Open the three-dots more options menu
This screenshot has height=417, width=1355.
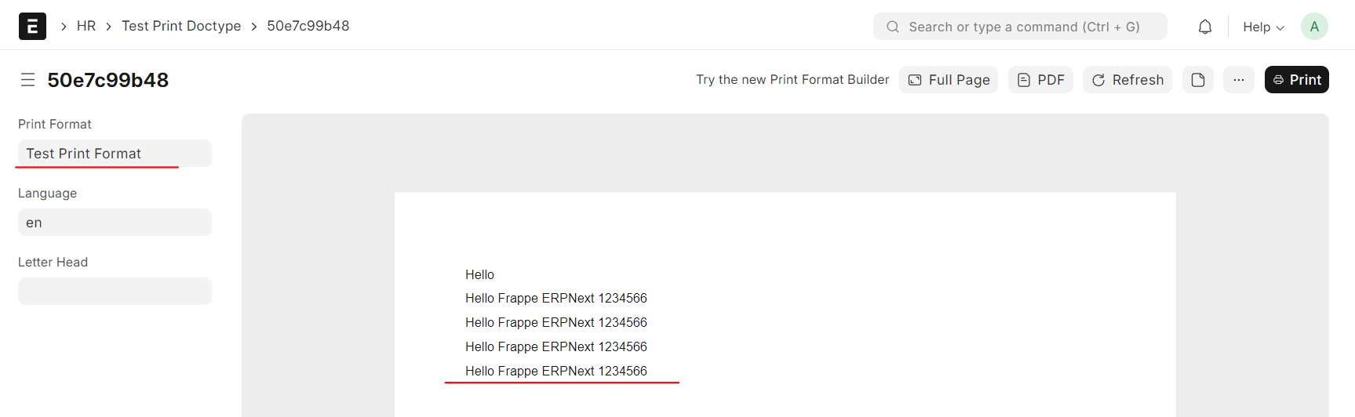[x=1238, y=80]
